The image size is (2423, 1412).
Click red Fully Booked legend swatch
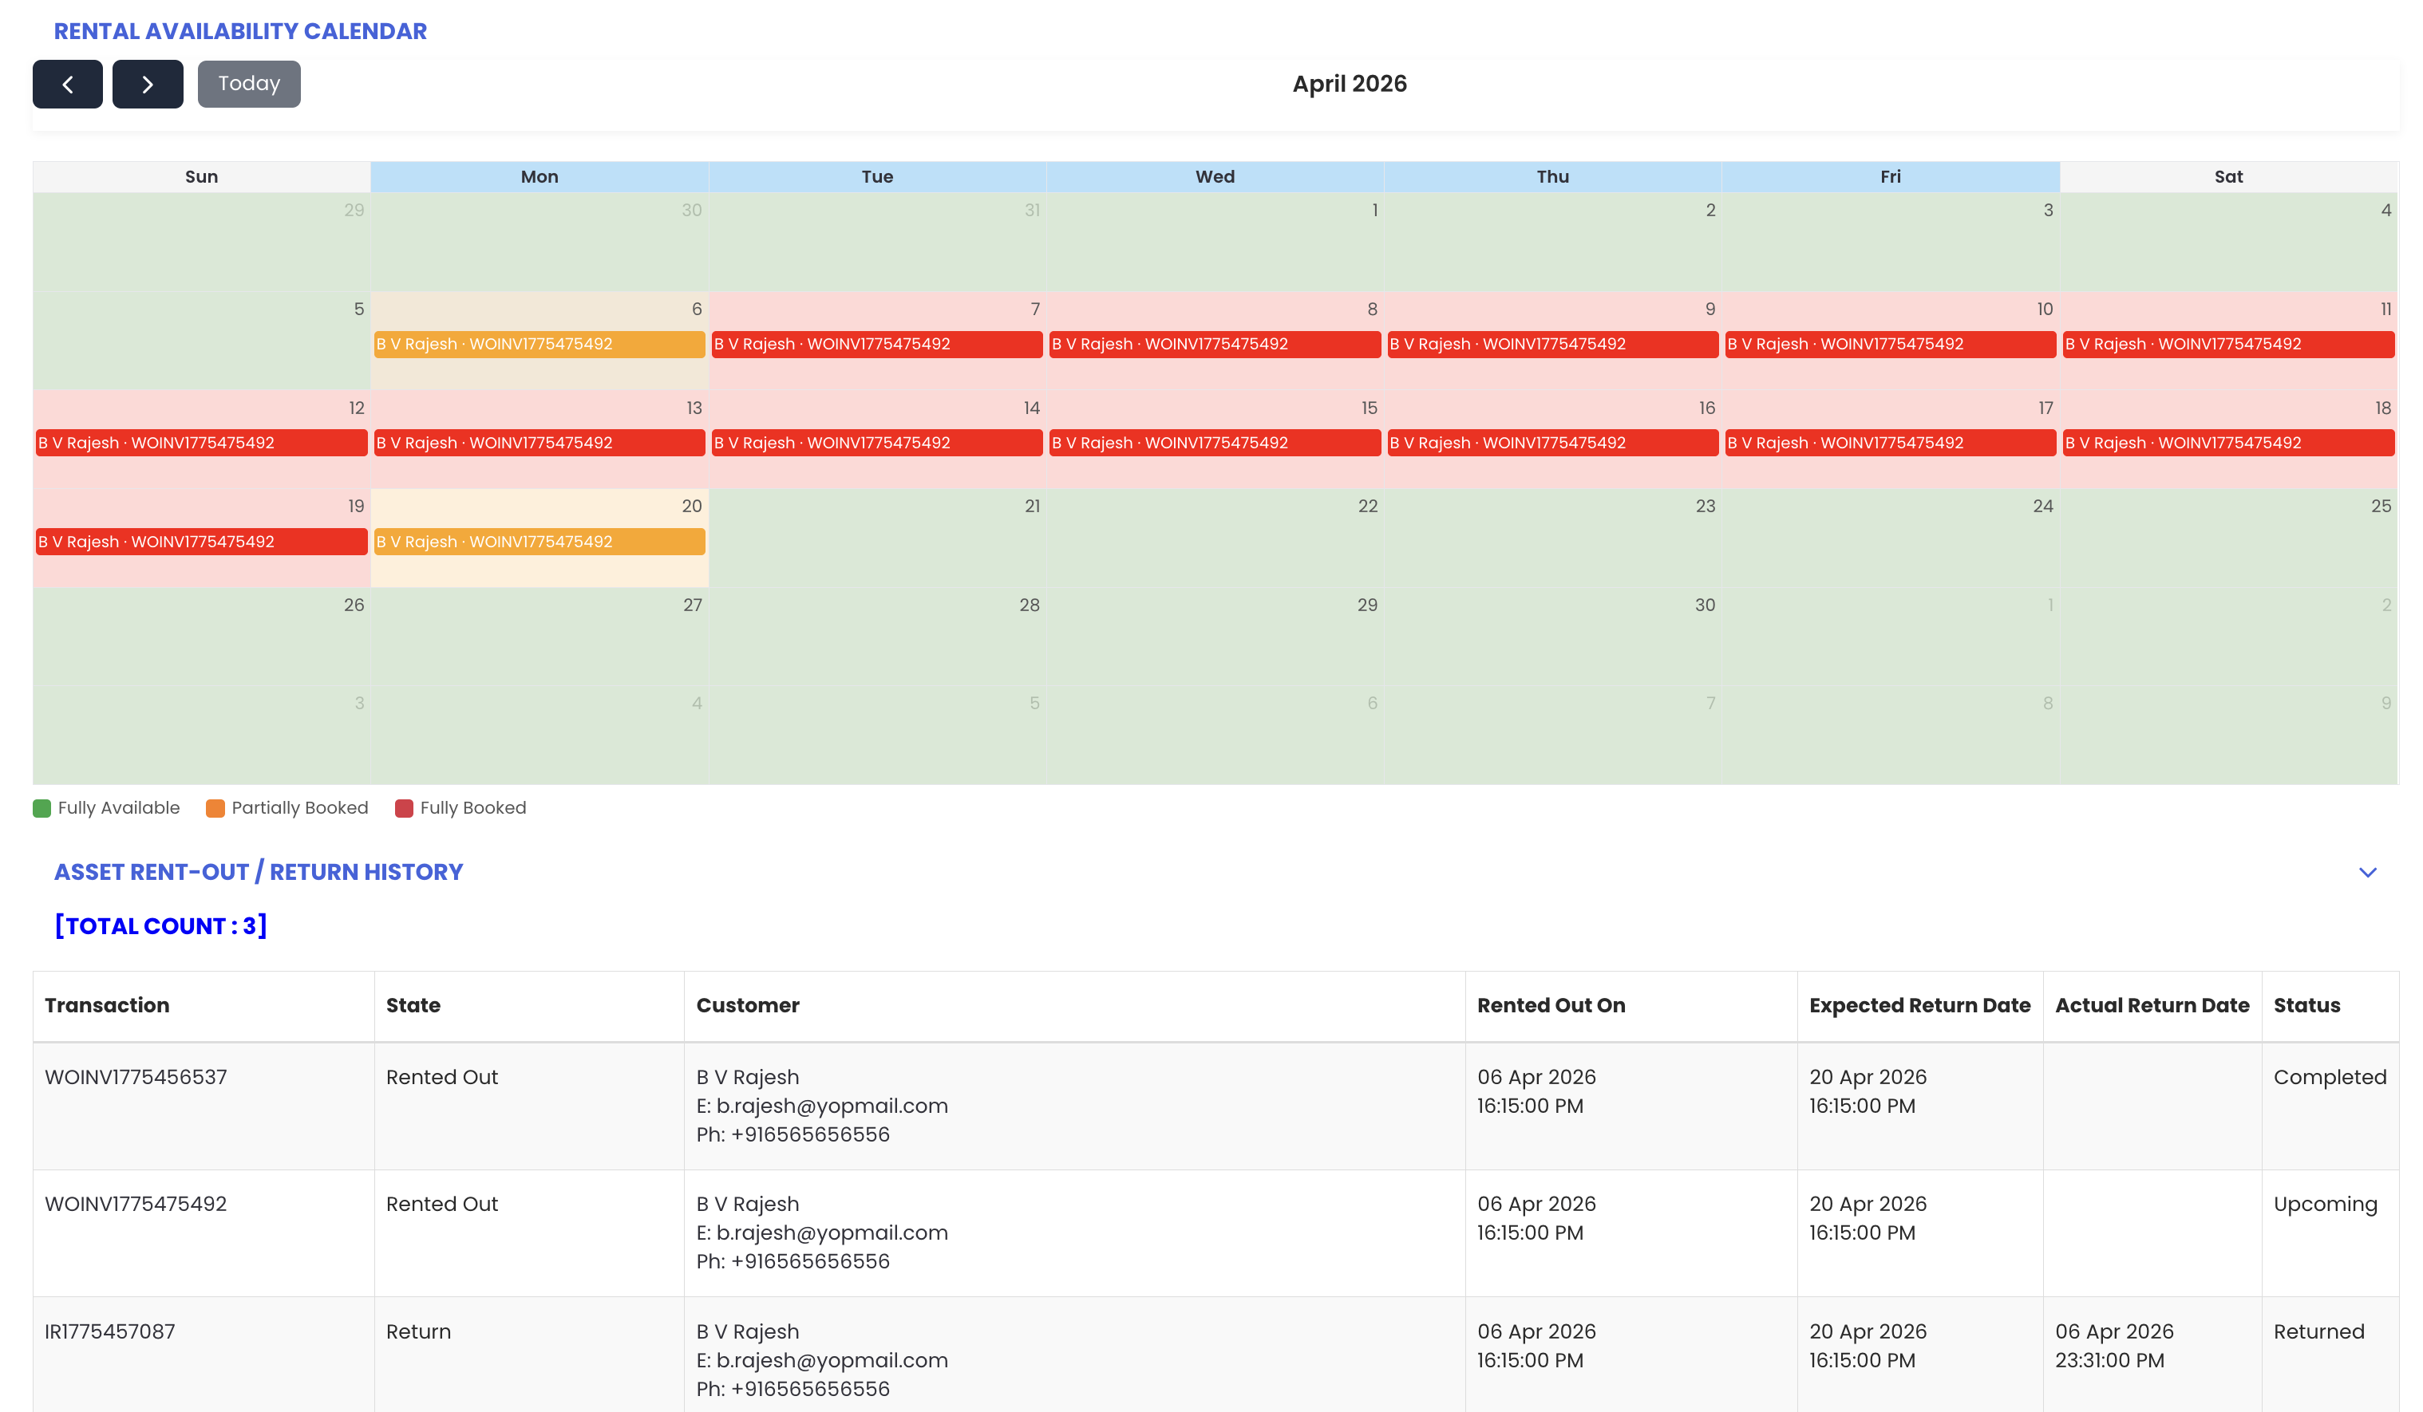click(x=404, y=808)
